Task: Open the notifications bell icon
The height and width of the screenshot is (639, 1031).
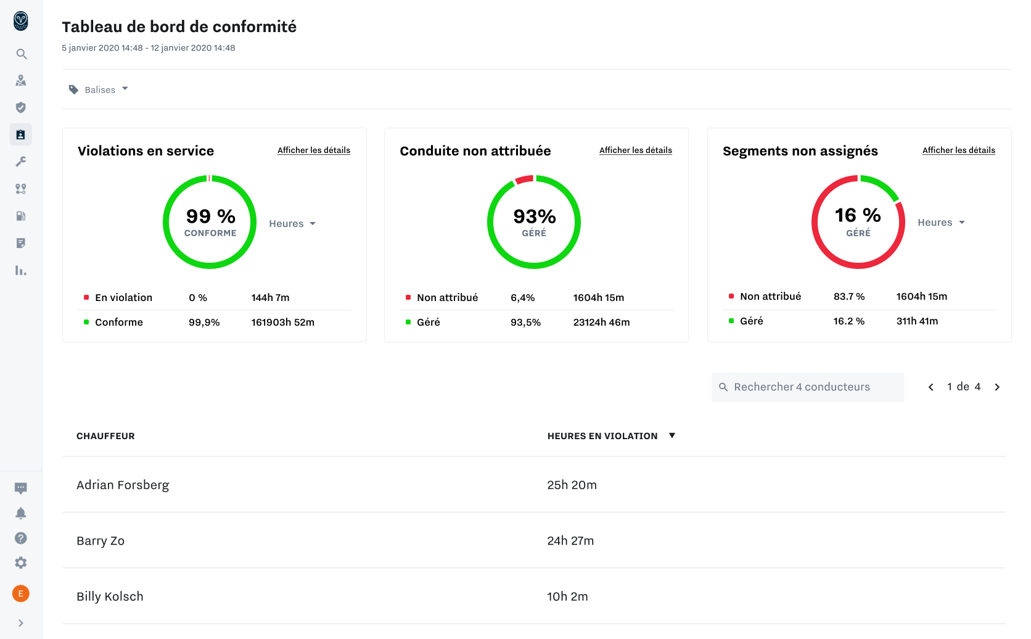Action: point(21,513)
